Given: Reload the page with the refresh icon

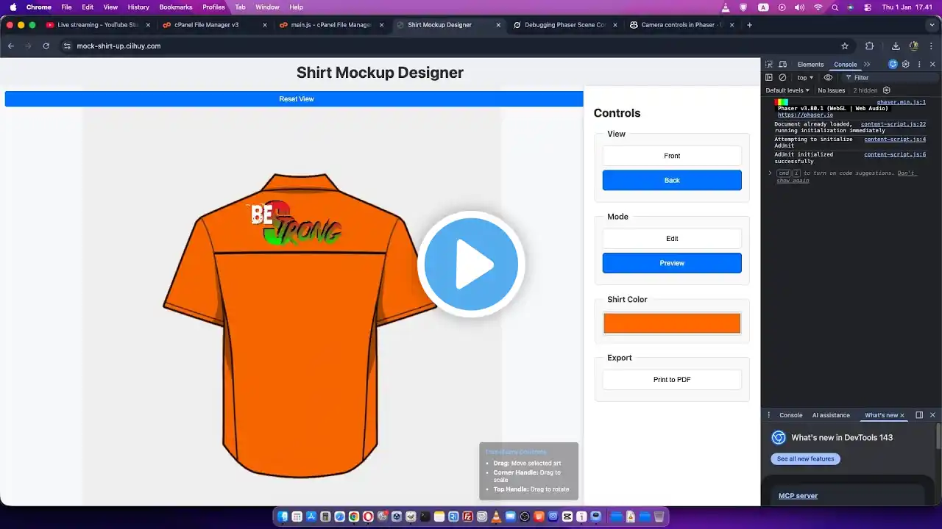Looking at the screenshot, I should point(46,46).
